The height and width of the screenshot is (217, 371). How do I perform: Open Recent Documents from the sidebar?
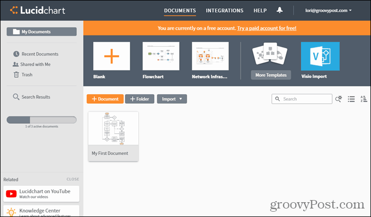tap(36, 54)
